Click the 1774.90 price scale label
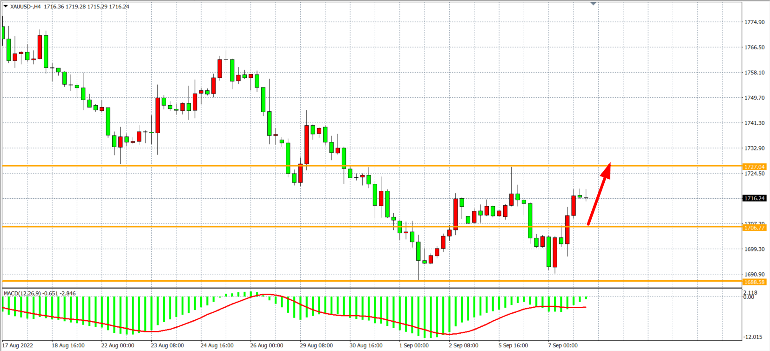770x351 pixels. pyautogui.click(x=754, y=22)
